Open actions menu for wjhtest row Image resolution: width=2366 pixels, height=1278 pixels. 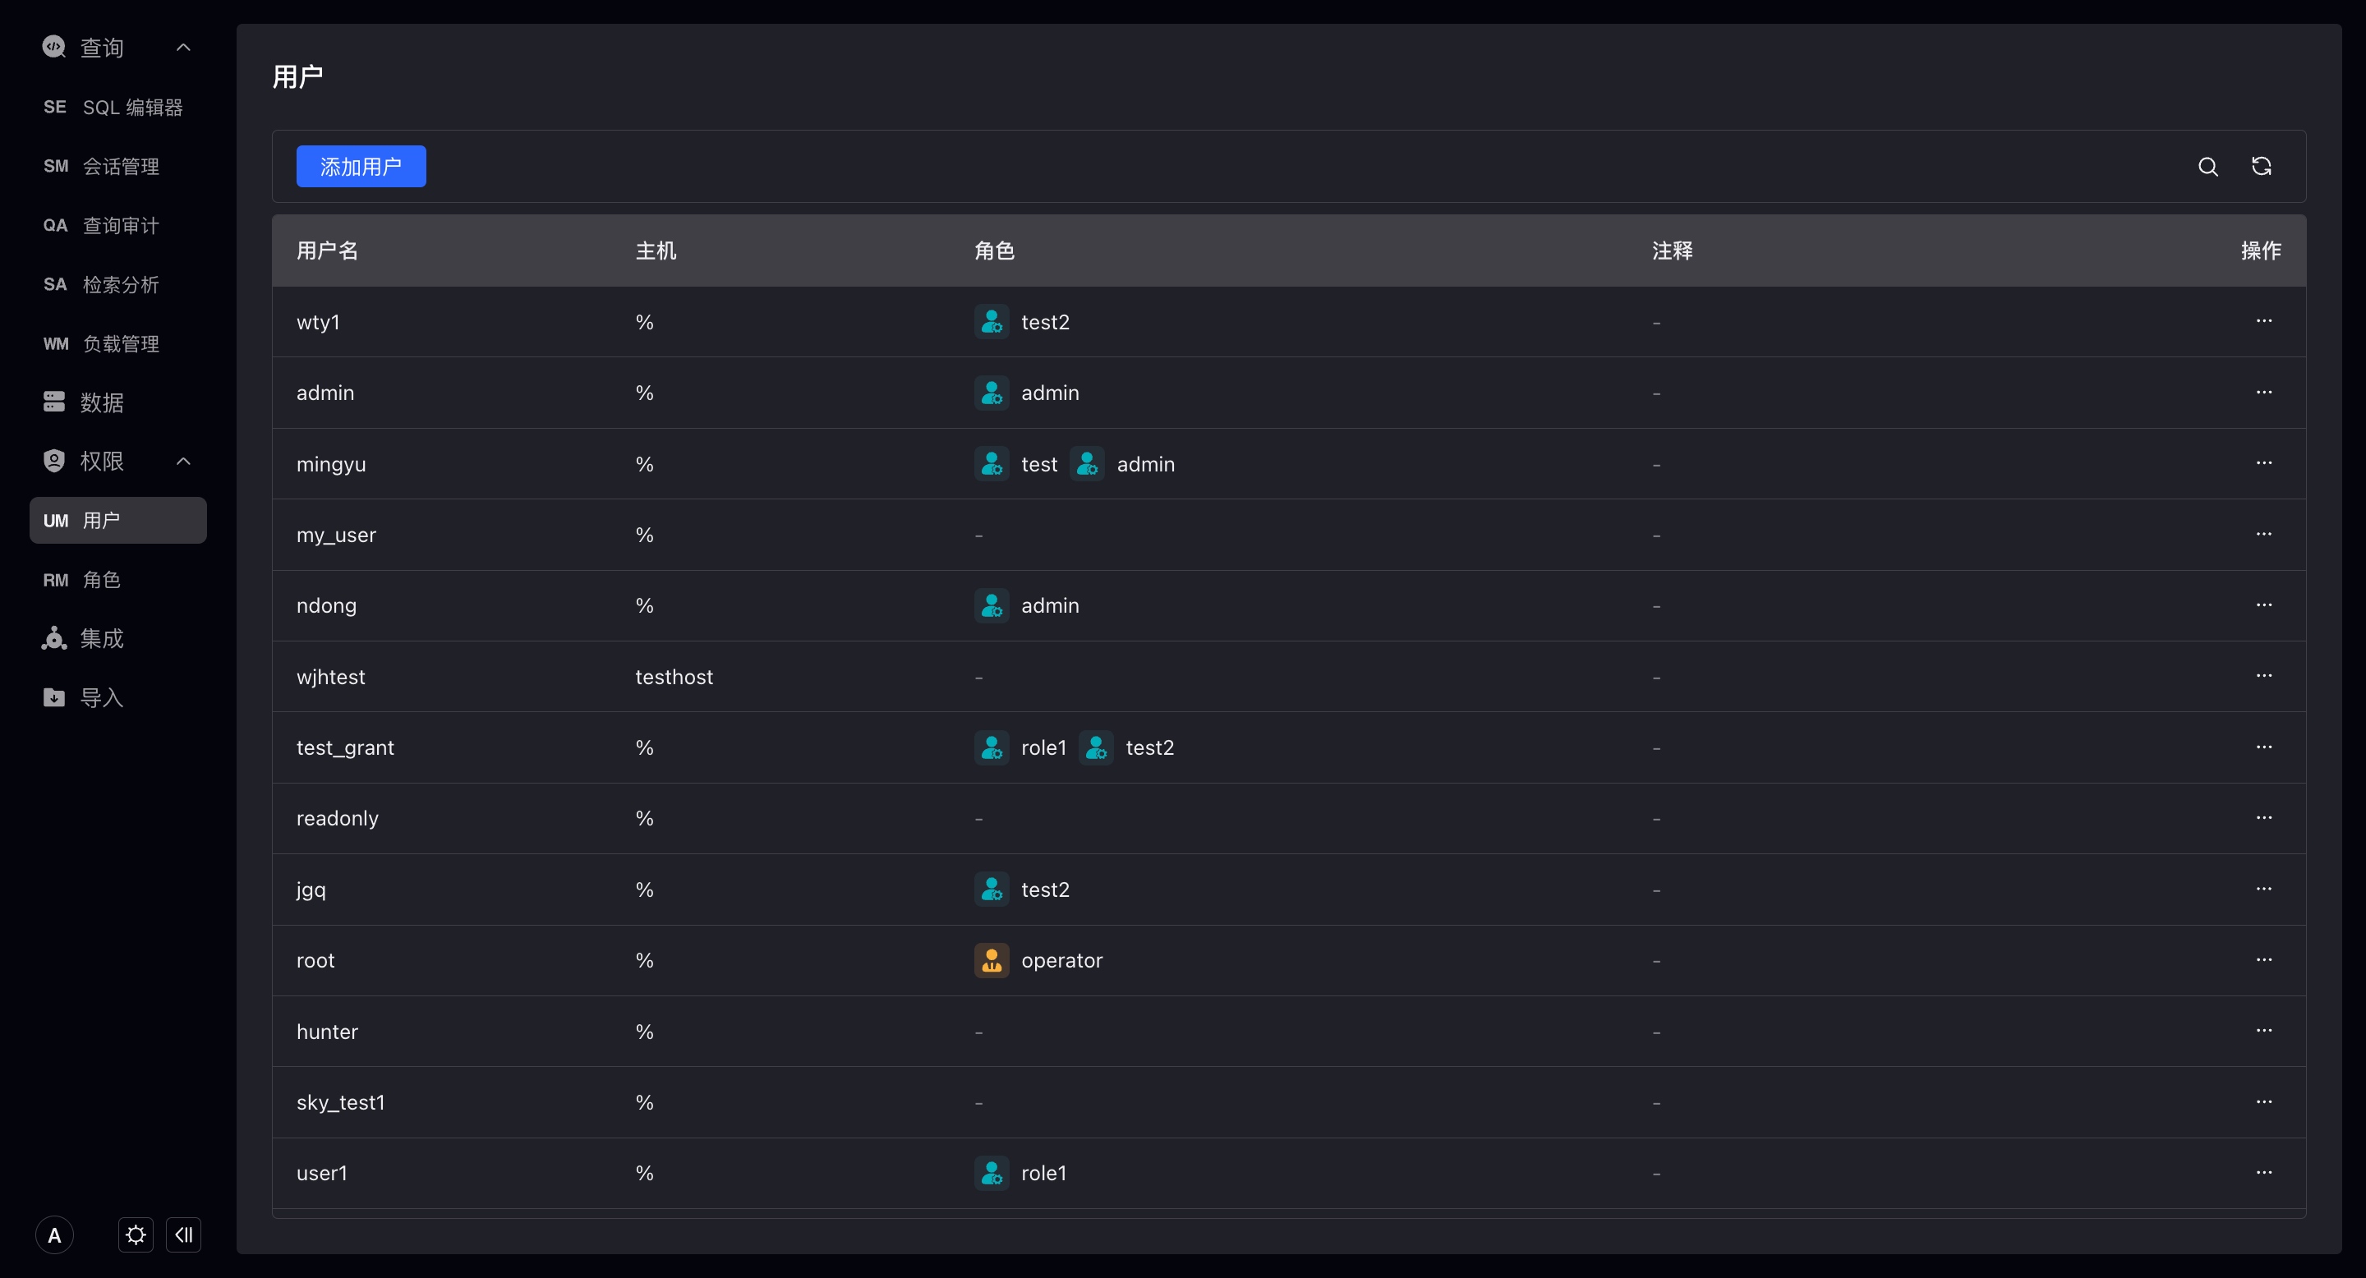[x=2263, y=676]
